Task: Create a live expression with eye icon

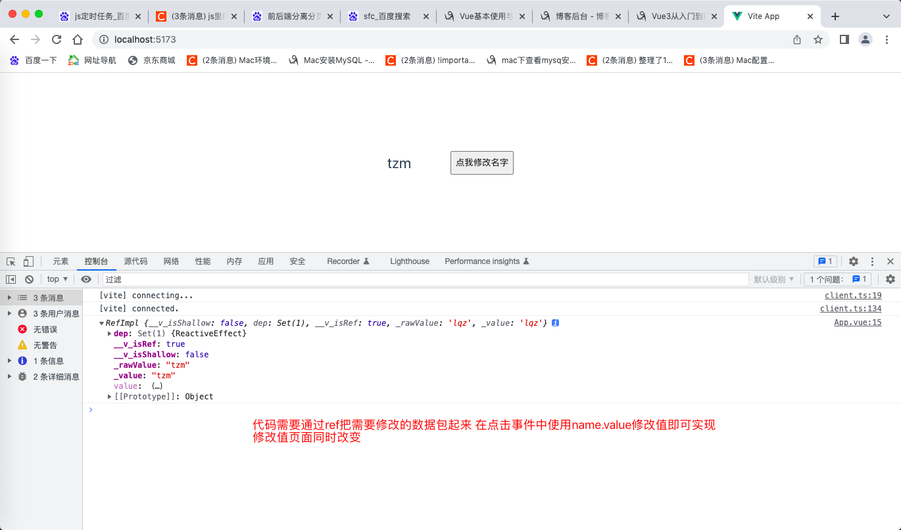Action: pos(86,279)
